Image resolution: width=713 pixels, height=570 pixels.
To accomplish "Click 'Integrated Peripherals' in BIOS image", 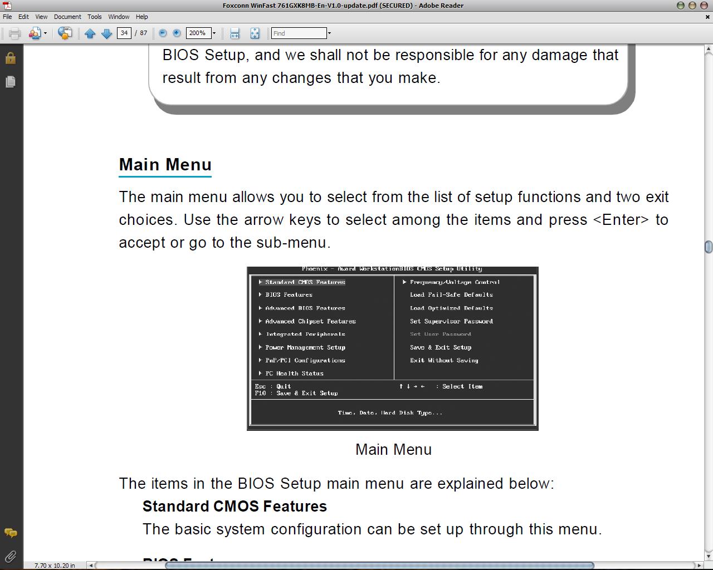I will (x=305, y=334).
